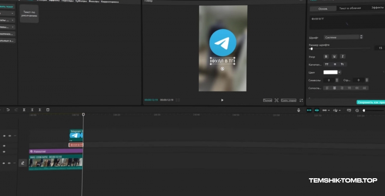Toggle italic text style
The height and width of the screenshot is (196, 385).
tap(343, 57)
